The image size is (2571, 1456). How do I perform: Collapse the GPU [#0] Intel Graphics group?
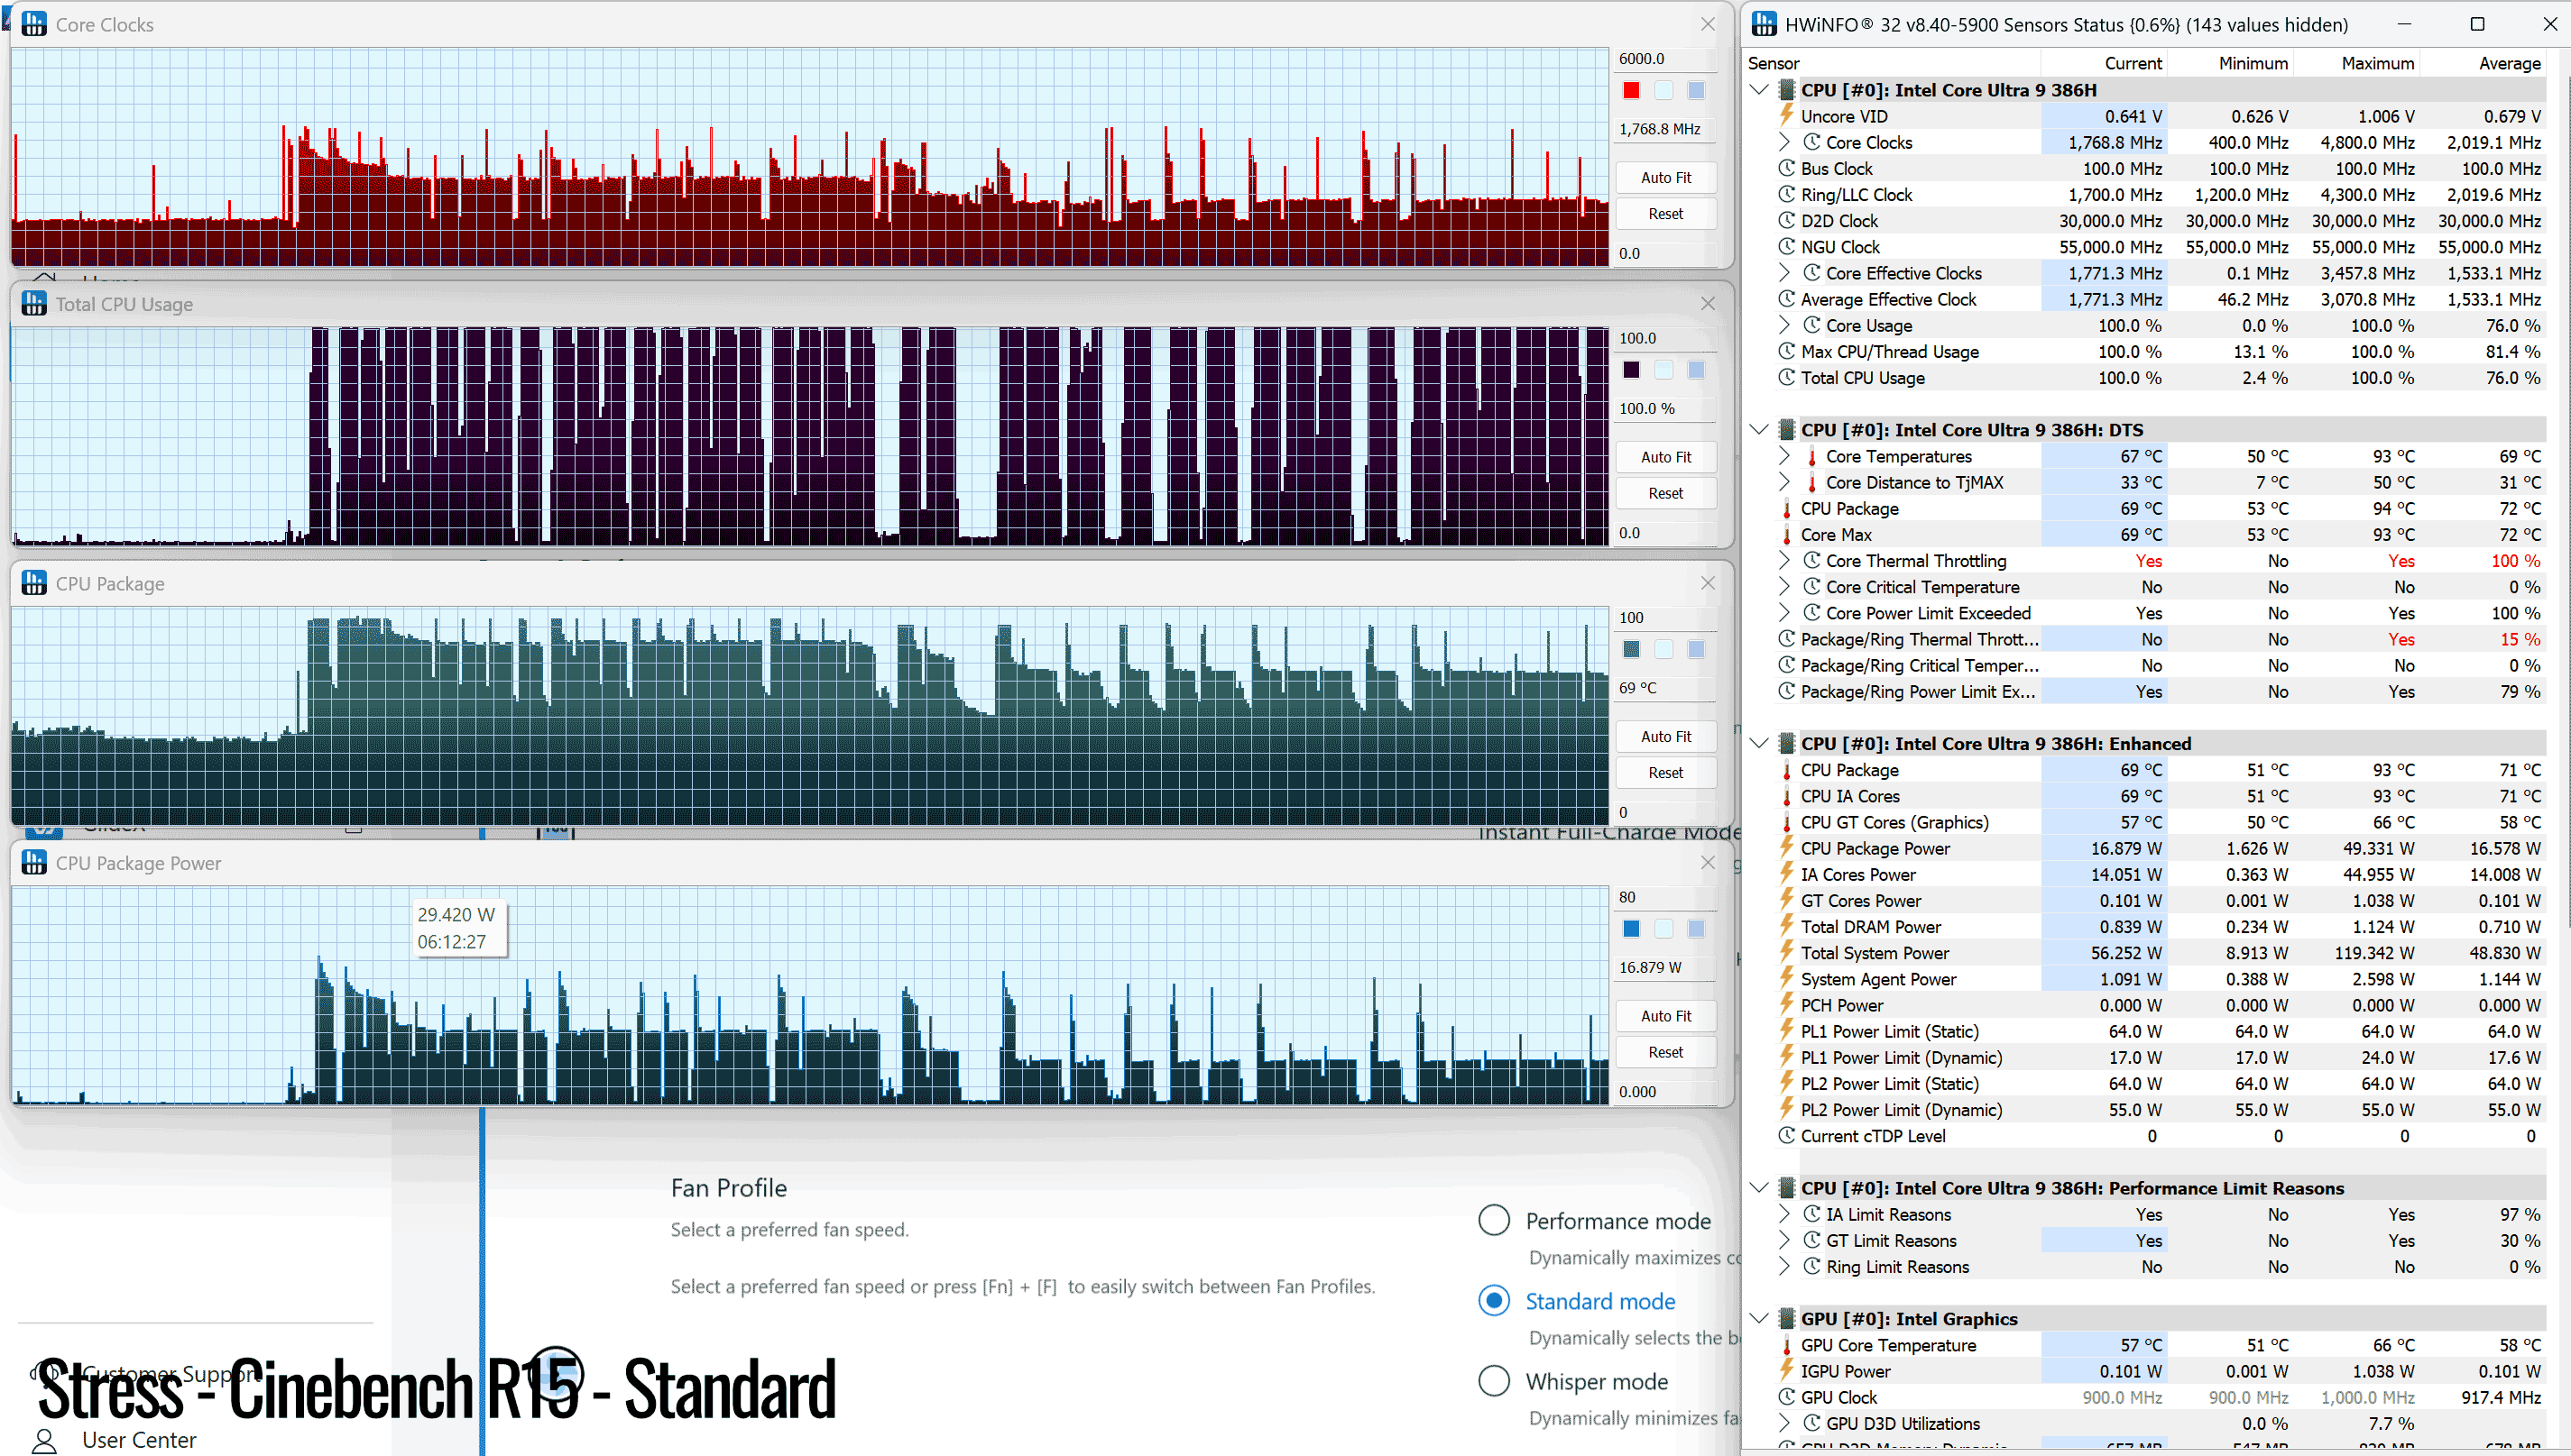(1759, 1319)
